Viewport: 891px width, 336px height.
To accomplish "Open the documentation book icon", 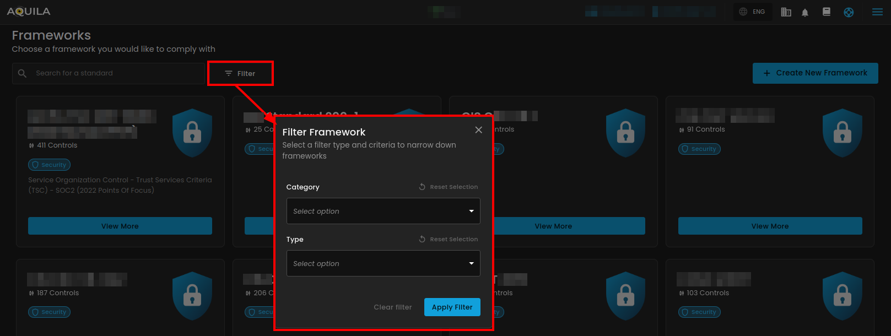I will click(827, 12).
